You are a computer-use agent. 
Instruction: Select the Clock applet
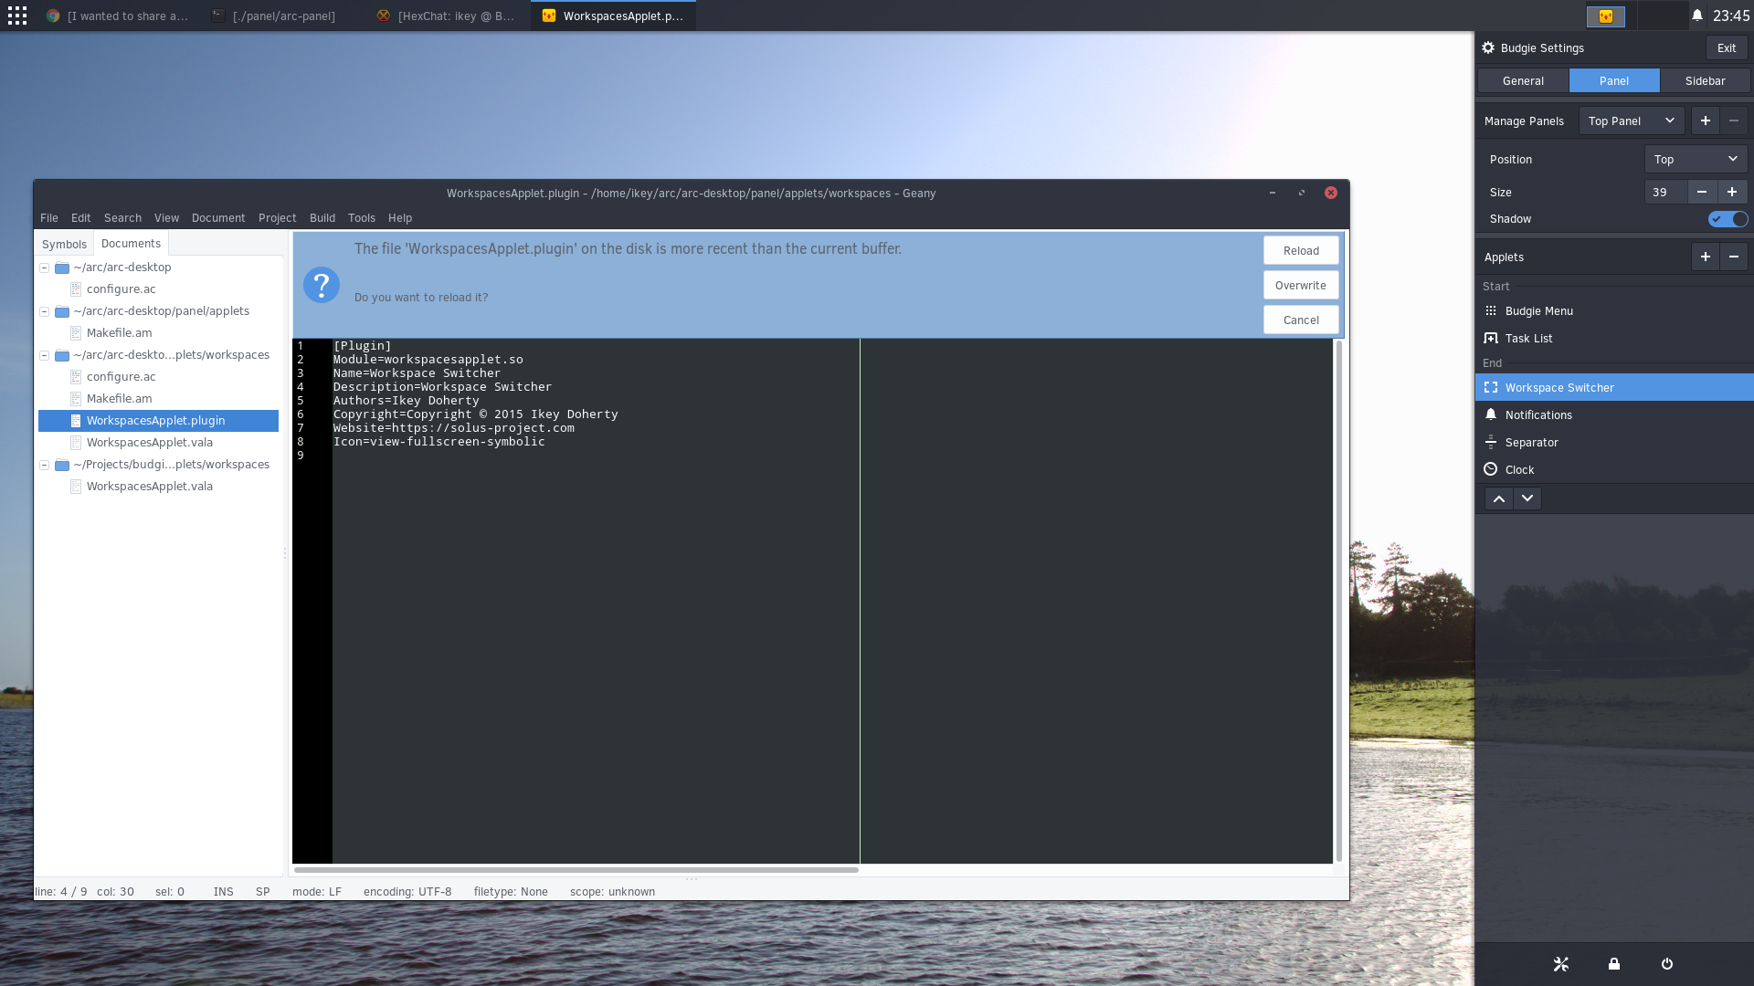click(x=1614, y=470)
